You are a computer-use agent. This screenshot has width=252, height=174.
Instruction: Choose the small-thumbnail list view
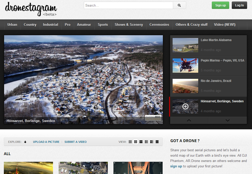point(146,142)
